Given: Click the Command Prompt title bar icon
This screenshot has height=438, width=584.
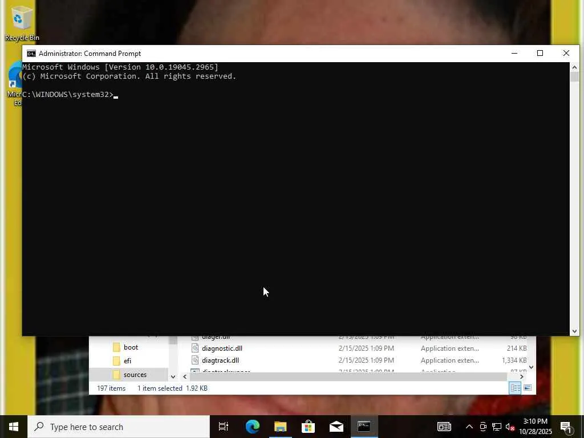Looking at the screenshot, I should [31, 54].
